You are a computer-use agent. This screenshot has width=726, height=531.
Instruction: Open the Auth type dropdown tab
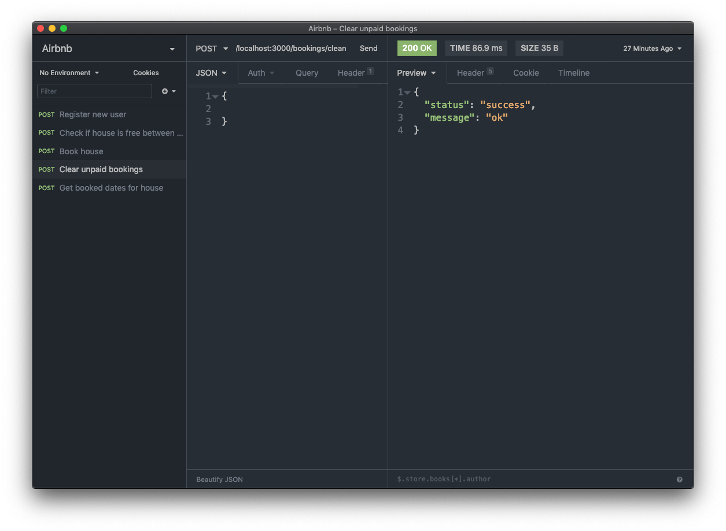pos(261,73)
